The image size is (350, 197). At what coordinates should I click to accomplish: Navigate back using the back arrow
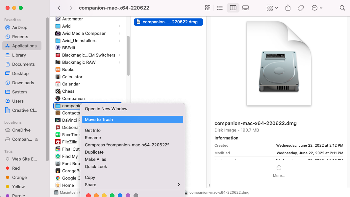pos(59,8)
